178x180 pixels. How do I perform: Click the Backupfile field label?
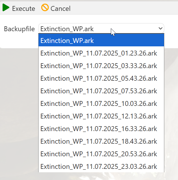19,29
